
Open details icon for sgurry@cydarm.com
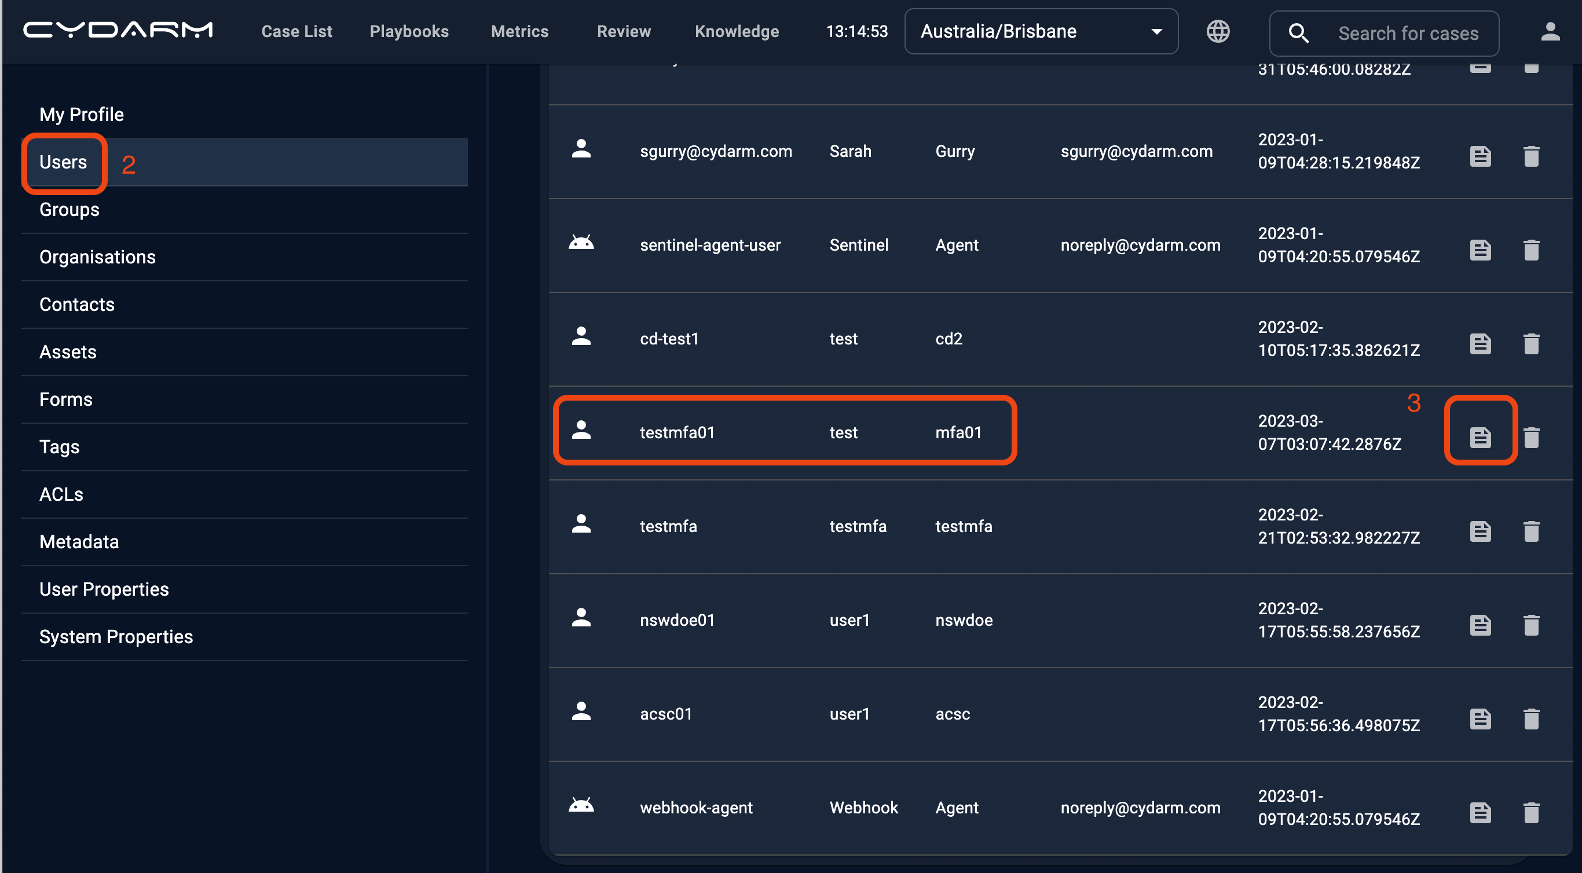pyautogui.click(x=1480, y=156)
